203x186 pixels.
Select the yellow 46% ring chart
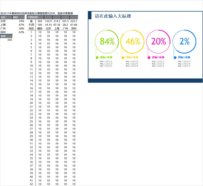[133, 42]
